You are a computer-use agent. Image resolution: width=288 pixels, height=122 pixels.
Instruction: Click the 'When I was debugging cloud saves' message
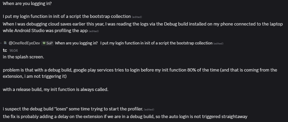[x=143, y=24]
